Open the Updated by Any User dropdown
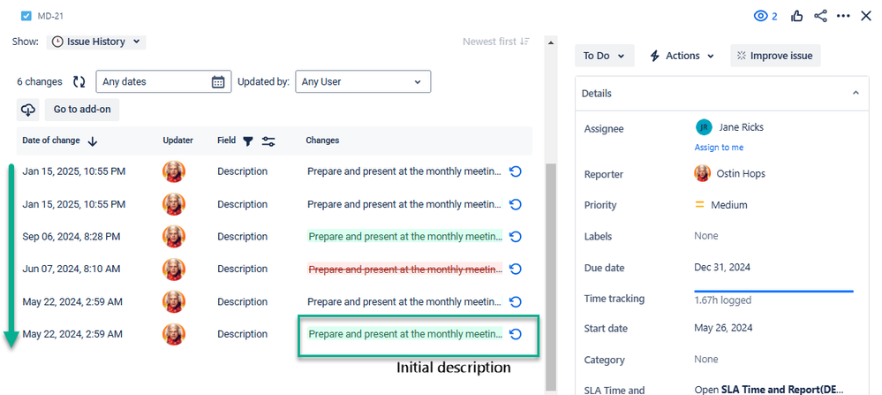Viewport: 882px width, 395px height. tap(363, 81)
